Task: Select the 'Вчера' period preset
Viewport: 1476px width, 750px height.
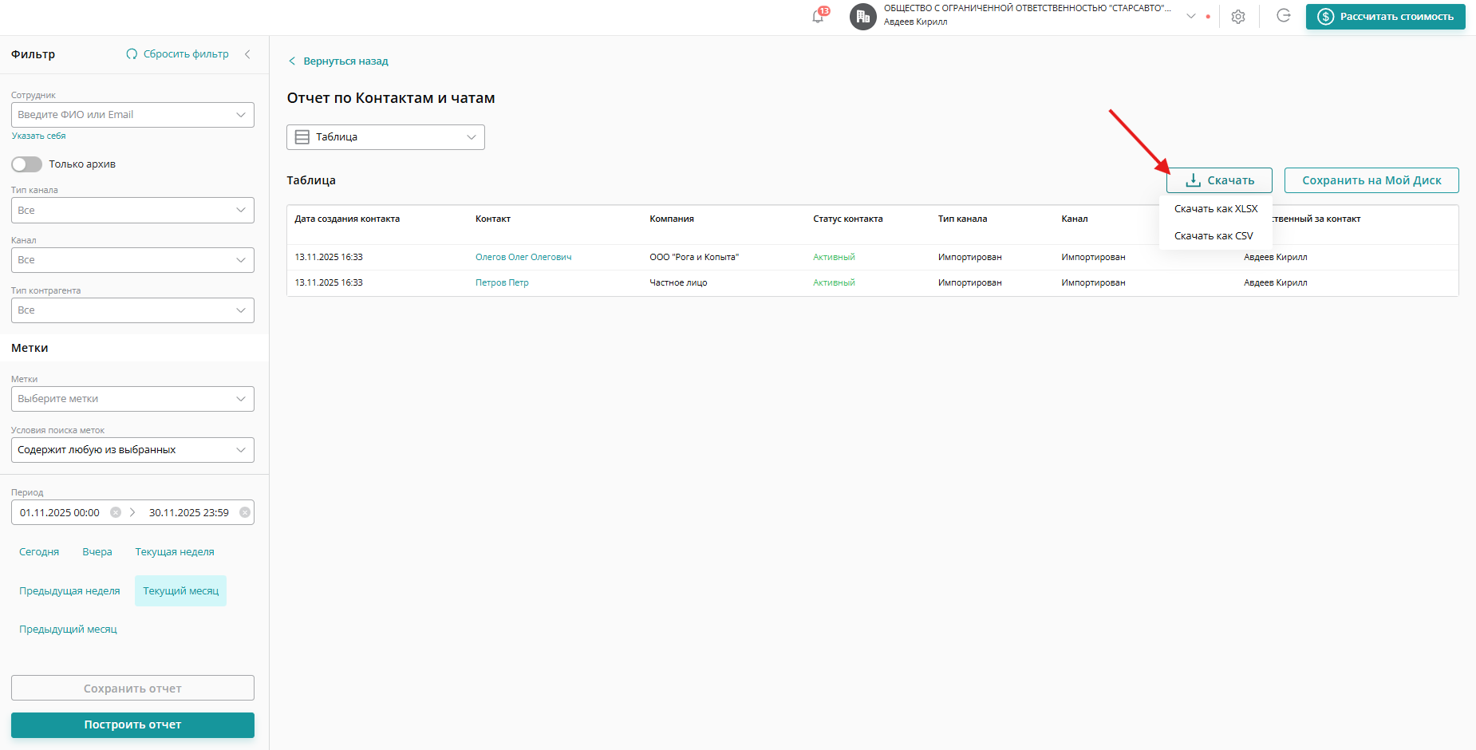Action: (x=97, y=552)
